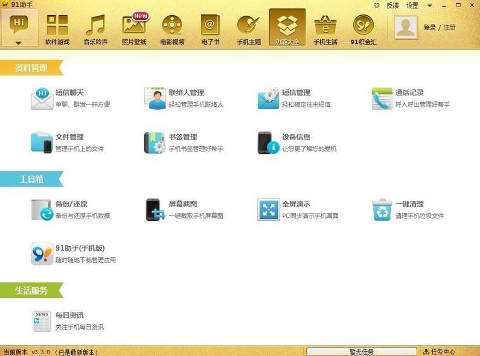
Task: Open the 电子书 section
Action: coord(211,29)
